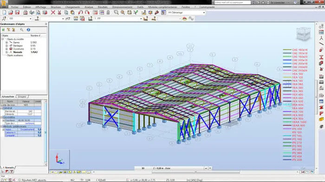
Task: Click the Encastrement support value link
Action: (27, 130)
